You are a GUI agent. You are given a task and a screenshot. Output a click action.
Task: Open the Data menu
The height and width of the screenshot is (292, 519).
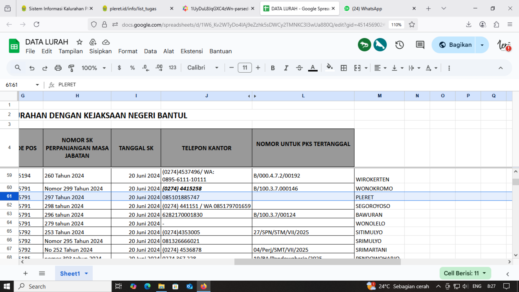(150, 51)
